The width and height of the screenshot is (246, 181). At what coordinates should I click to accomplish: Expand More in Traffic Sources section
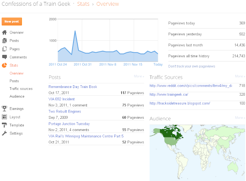click(x=240, y=76)
